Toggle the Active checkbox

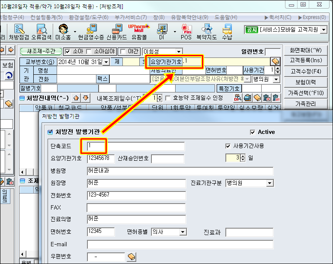pos(253,132)
